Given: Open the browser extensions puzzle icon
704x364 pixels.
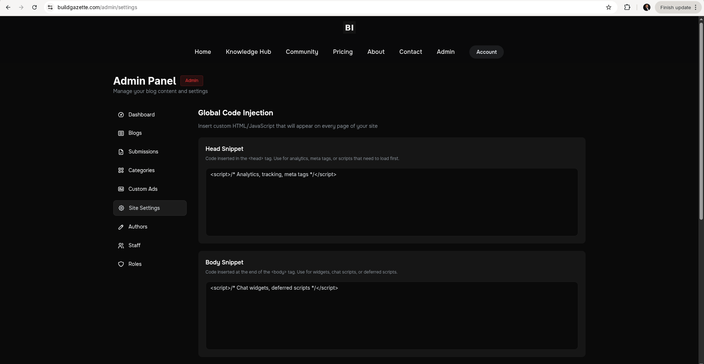Looking at the screenshot, I should pos(627,7).
